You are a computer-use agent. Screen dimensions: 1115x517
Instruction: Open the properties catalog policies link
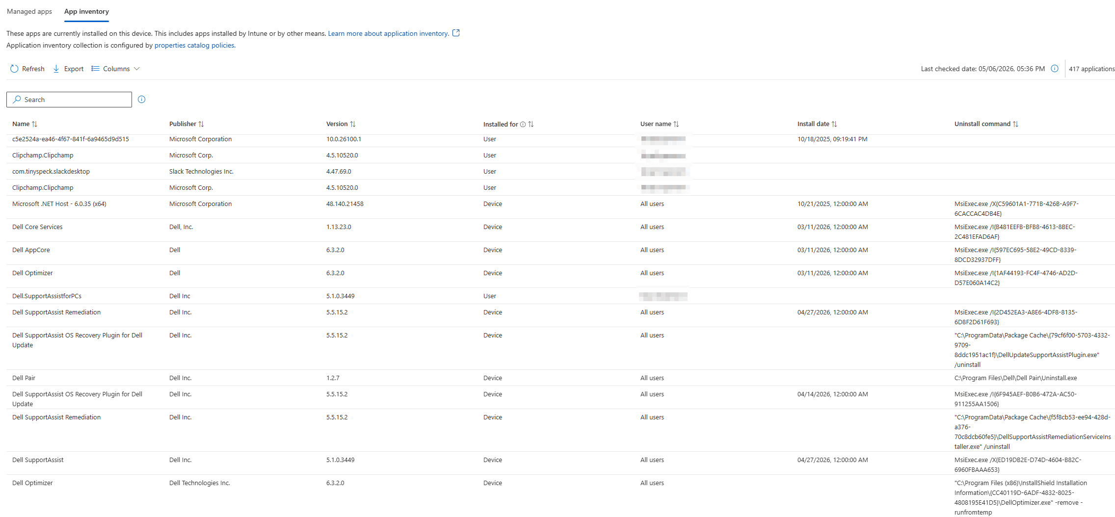pos(195,45)
